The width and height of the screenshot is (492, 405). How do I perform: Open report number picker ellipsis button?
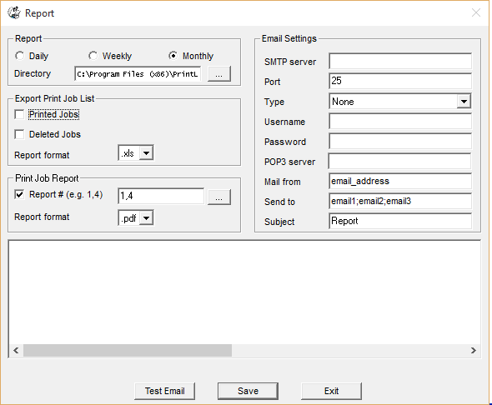[219, 197]
